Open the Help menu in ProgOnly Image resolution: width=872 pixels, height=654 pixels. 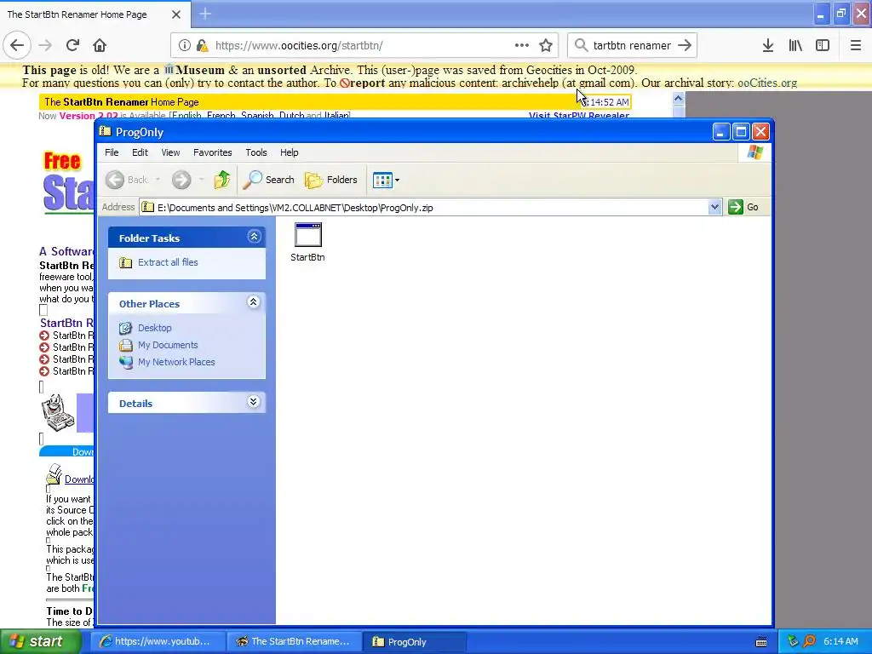(x=290, y=152)
